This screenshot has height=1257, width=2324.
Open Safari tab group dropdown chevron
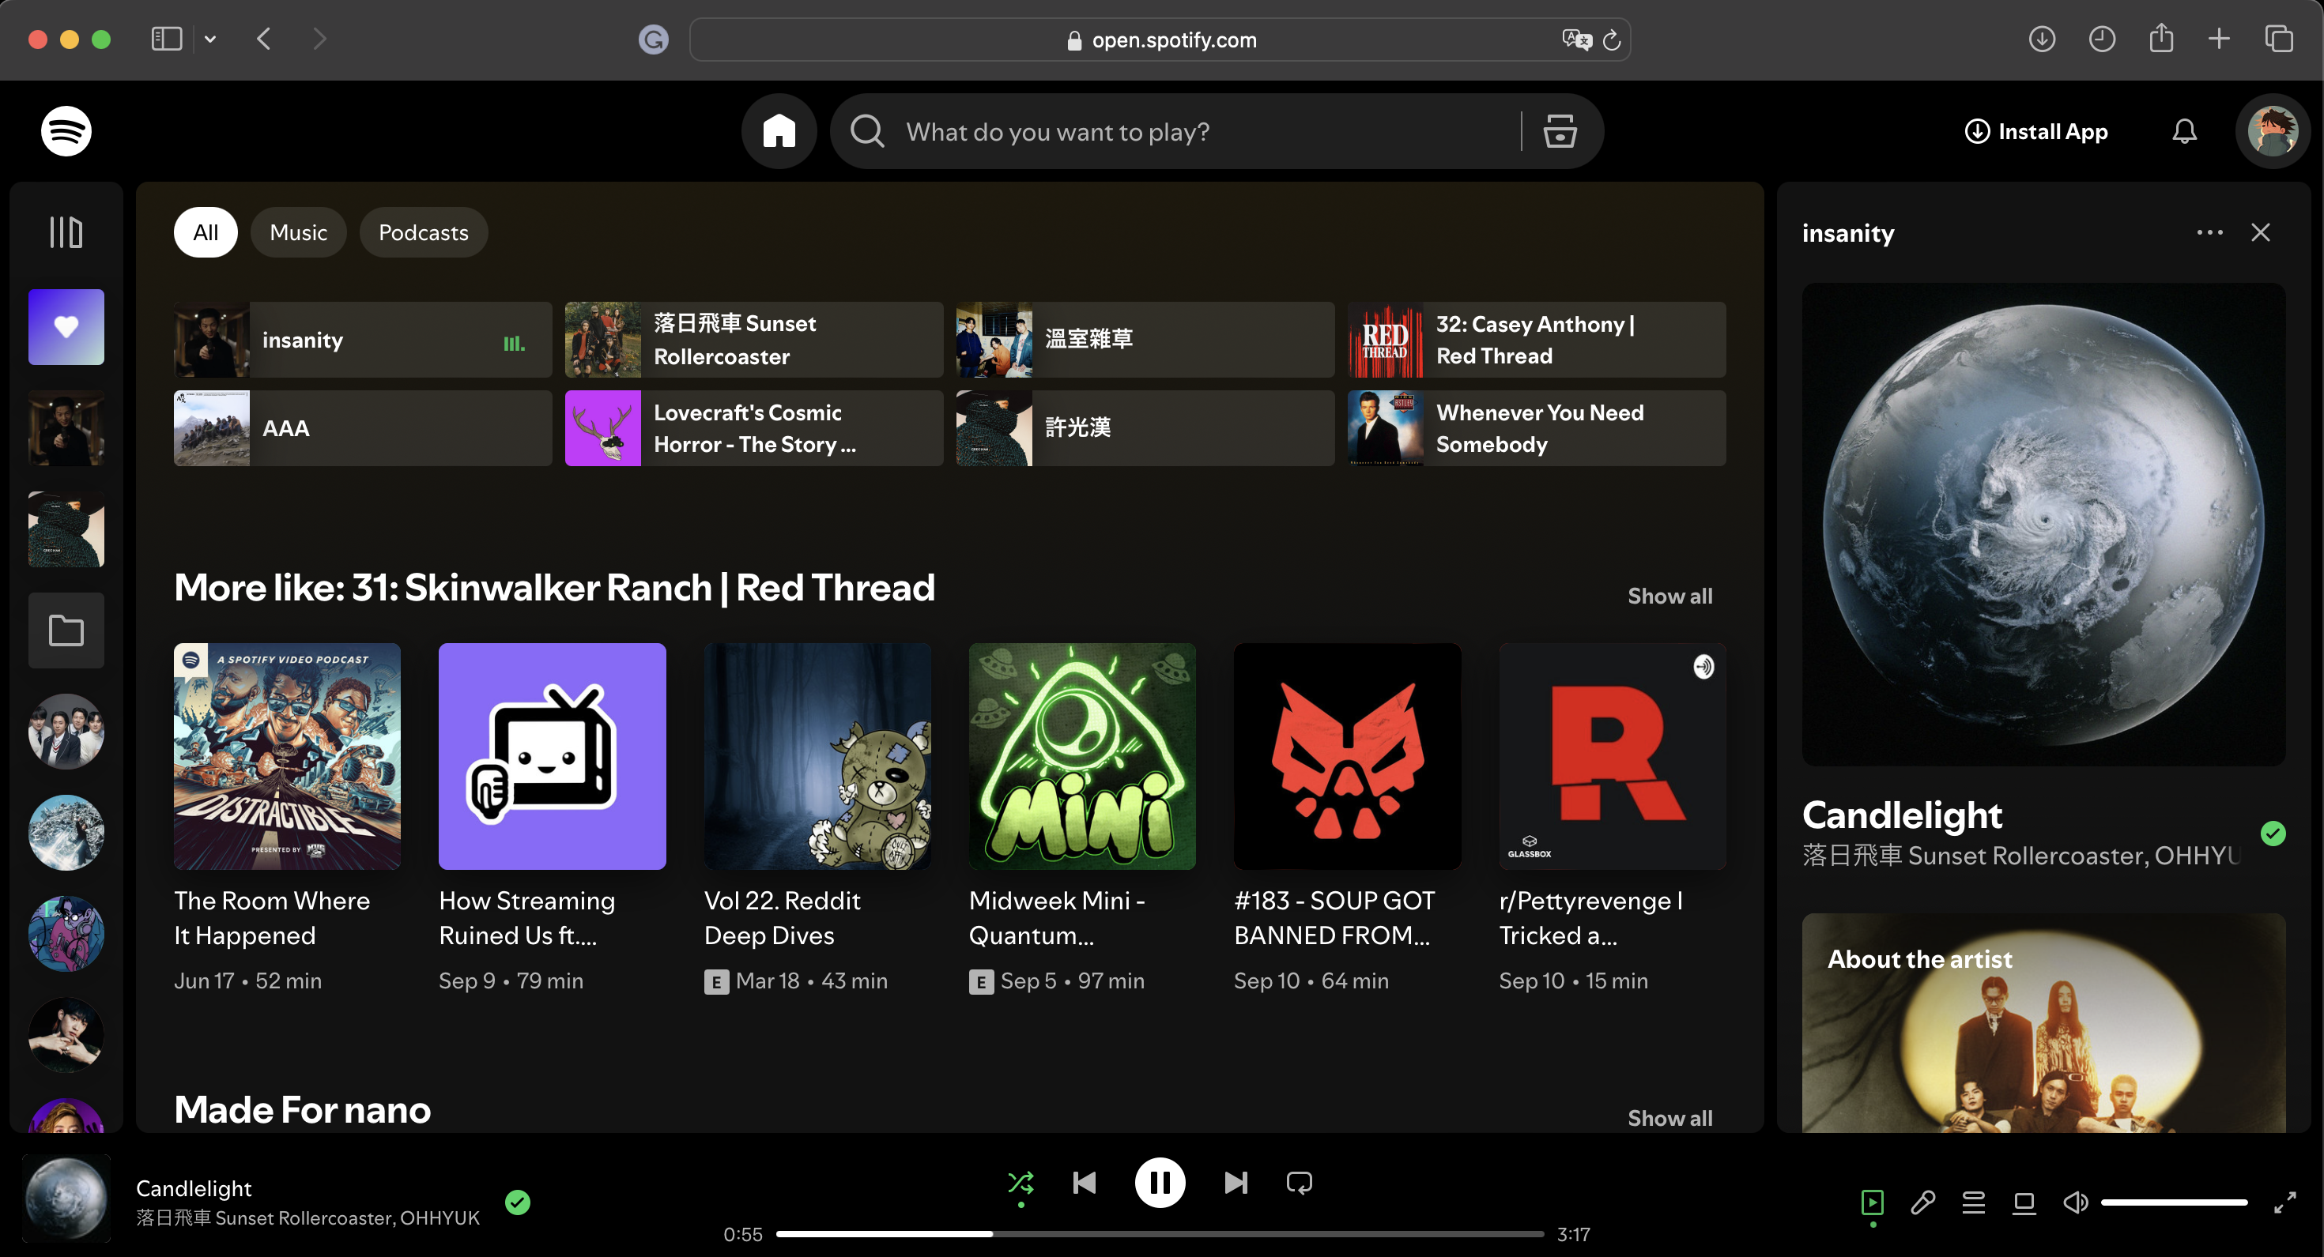click(x=210, y=39)
